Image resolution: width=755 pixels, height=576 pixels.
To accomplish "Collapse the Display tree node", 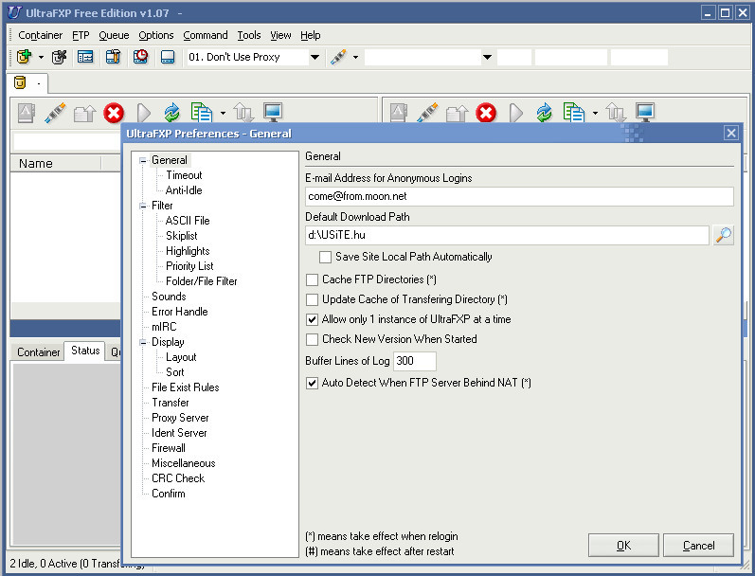I will tap(142, 342).
